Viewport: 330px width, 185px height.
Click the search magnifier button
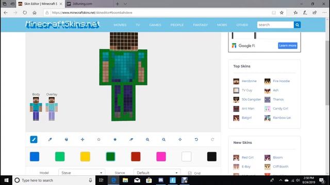[x=297, y=25]
